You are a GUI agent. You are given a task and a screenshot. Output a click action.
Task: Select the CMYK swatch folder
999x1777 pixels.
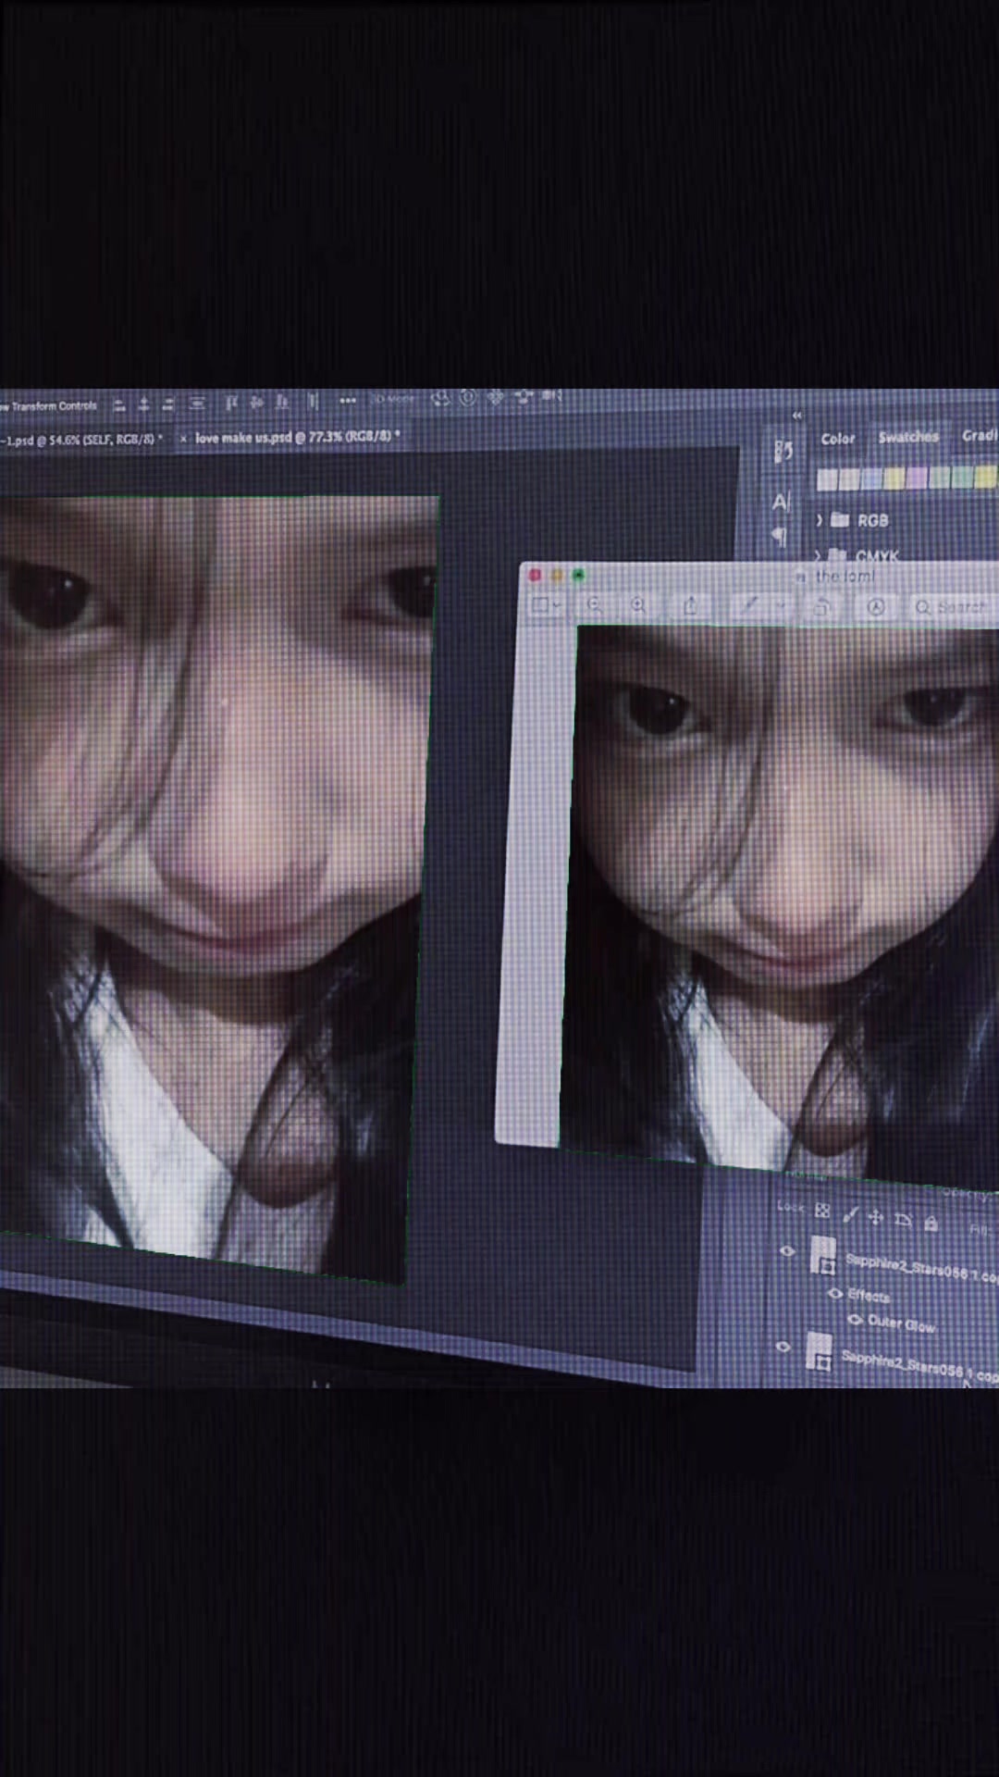pyautogui.click(x=865, y=555)
